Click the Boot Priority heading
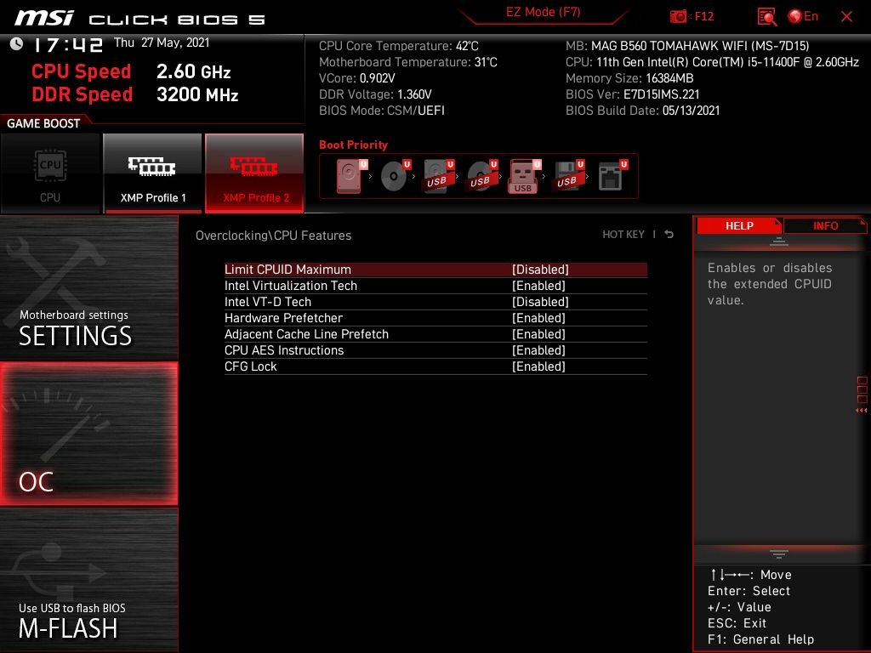This screenshot has height=653, width=871. click(353, 145)
